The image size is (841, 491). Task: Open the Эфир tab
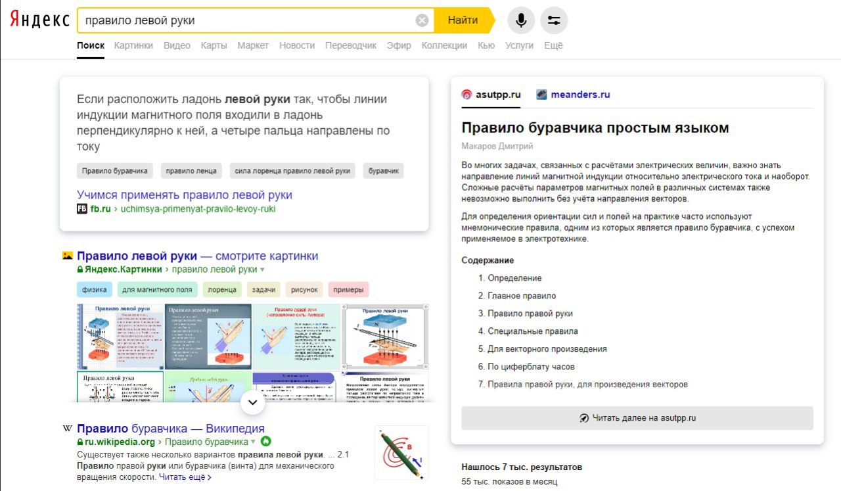pos(399,45)
